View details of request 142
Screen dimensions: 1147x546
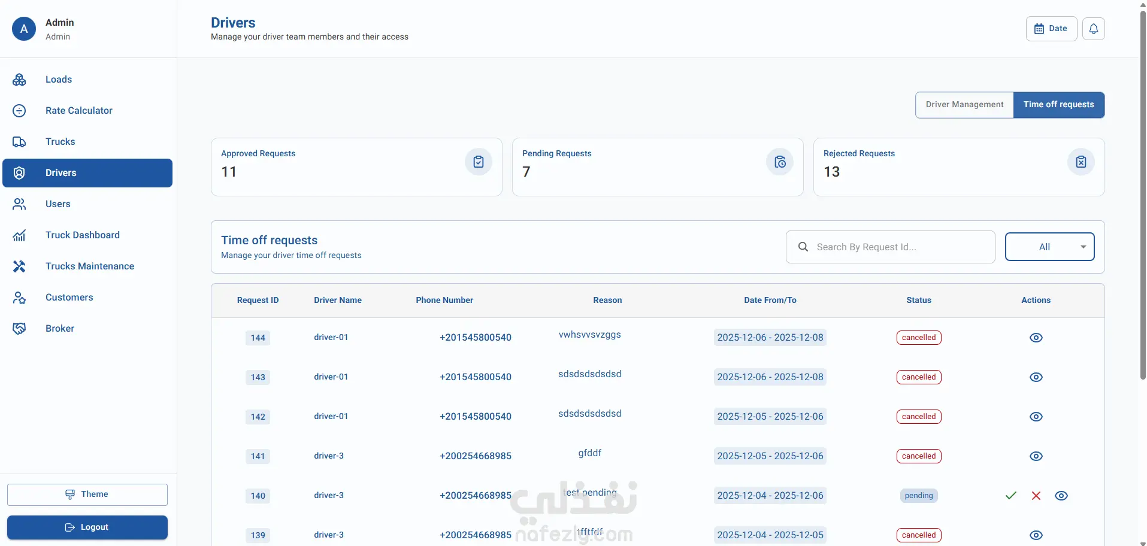click(x=1036, y=417)
